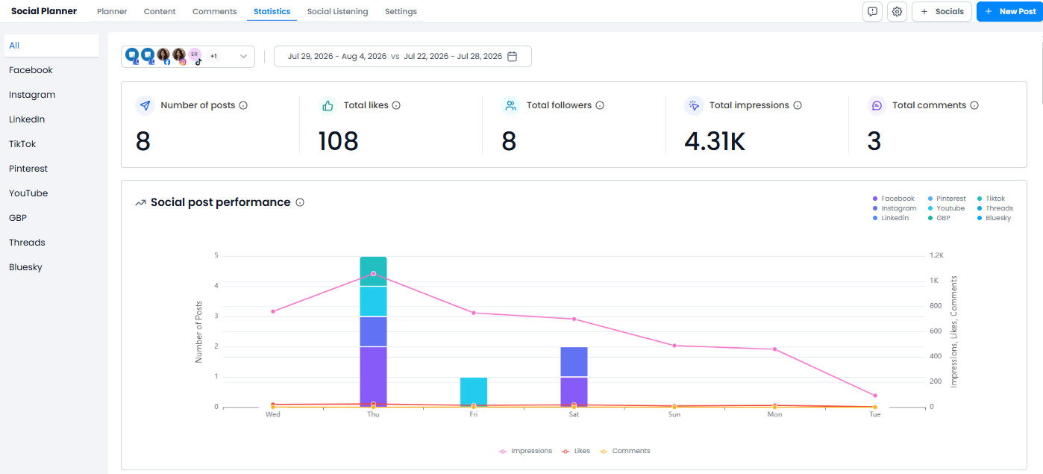Toggle Tiktok in chart legend
The image size is (1043, 474).
[x=991, y=199]
